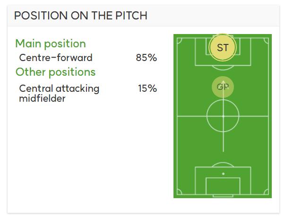
Task: Click the faded GP position marker
Action: pyautogui.click(x=223, y=87)
